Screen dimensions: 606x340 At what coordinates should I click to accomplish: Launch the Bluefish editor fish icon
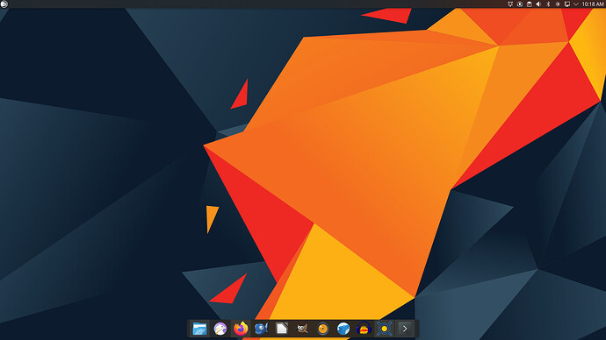coord(261,329)
